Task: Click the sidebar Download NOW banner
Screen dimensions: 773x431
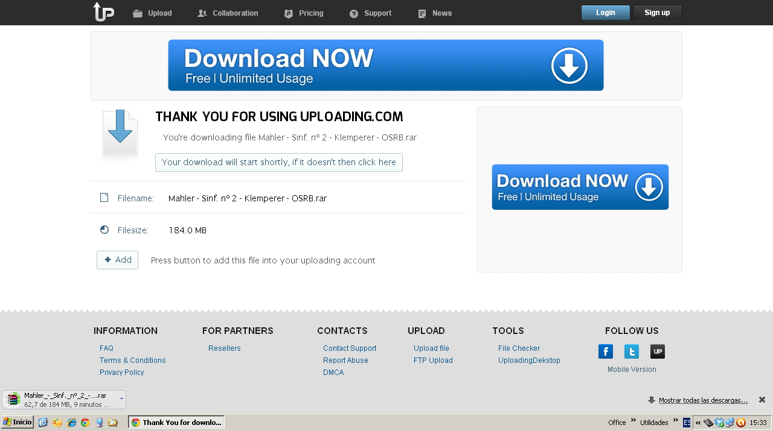Action: pyautogui.click(x=580, y=187)
